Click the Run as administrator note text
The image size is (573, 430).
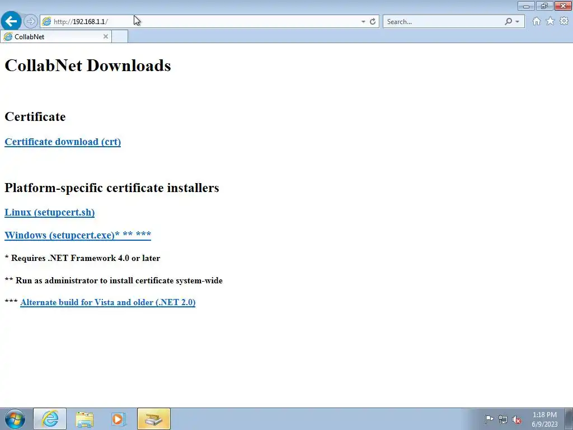(x=114, y=281)
